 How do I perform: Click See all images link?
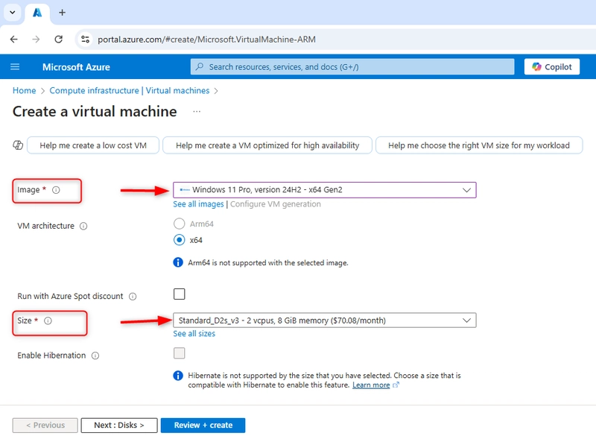[198, 204]
